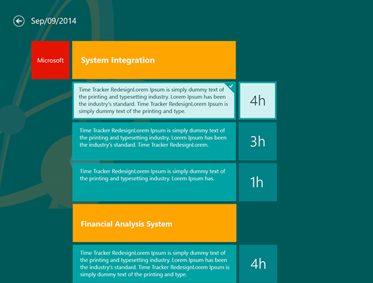373x283 pixels.
Task: Select the System Integration project header
Action: 154,60
